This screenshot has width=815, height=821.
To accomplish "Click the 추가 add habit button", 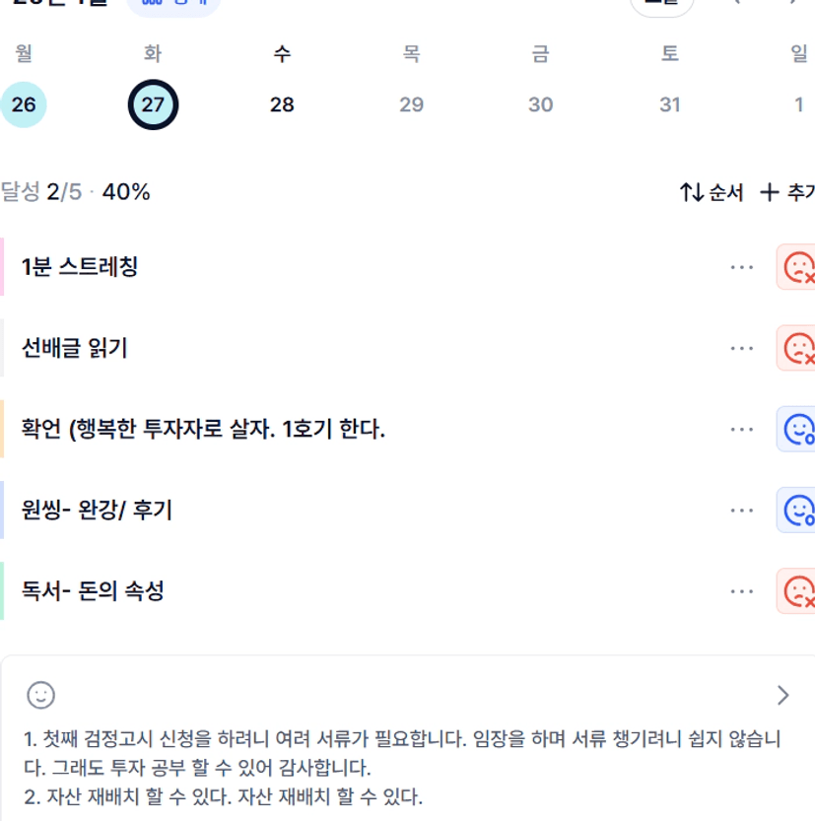I will tap(787, 192).
